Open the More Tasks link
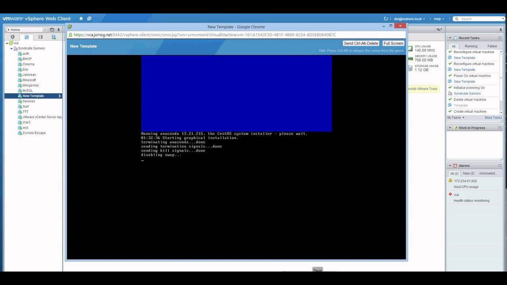This screenshot has height=285, width=507. (x=493, y=118)
